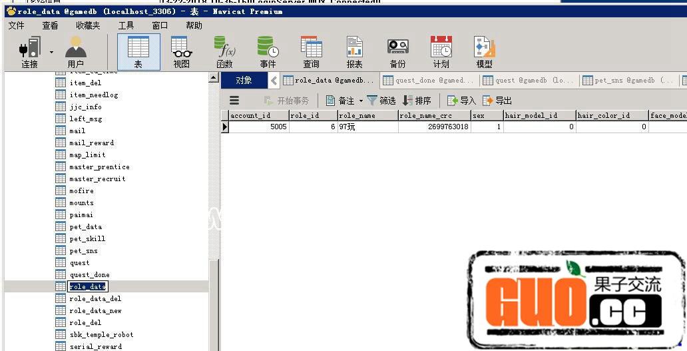Expand the 备注 dropdown arrow
The height and width of the screenshot is (351, 687).
[x=361, y=101]
